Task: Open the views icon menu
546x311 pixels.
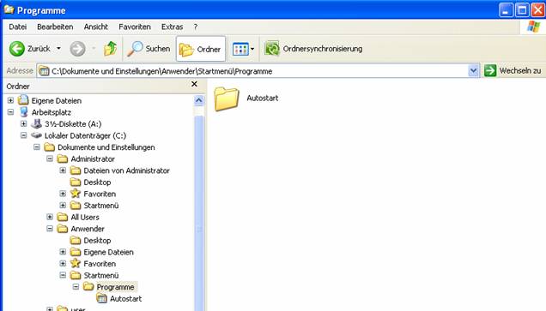Action: tap(240, 49)
